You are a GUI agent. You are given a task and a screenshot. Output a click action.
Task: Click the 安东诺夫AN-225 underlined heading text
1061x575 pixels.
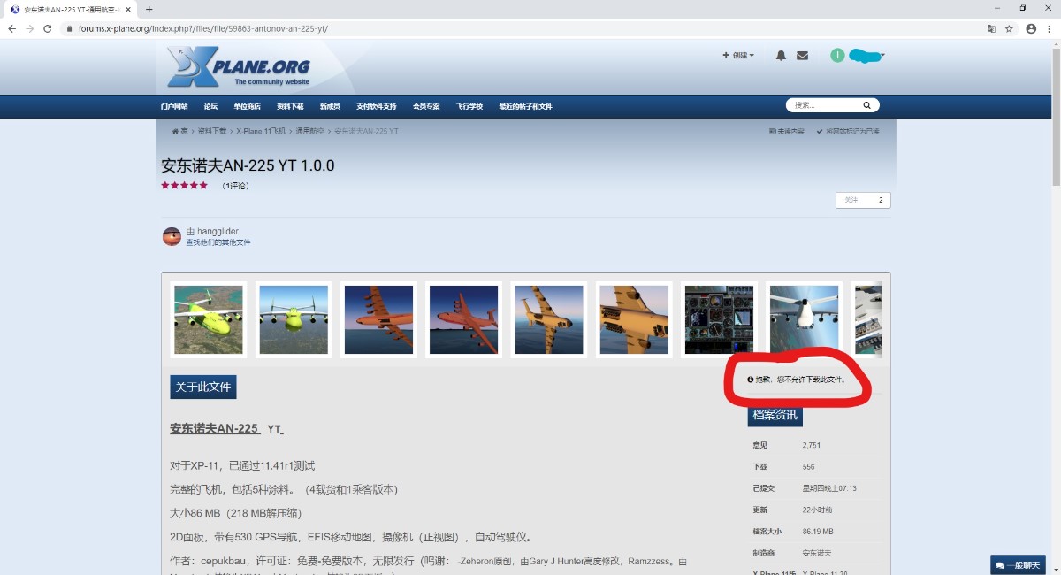tap(214, 429)
